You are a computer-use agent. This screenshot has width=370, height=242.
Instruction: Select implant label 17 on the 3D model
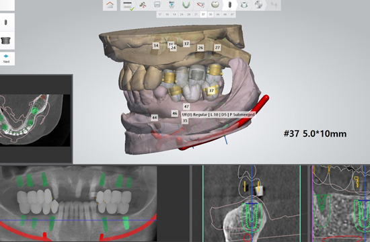[x=186, y=44]
